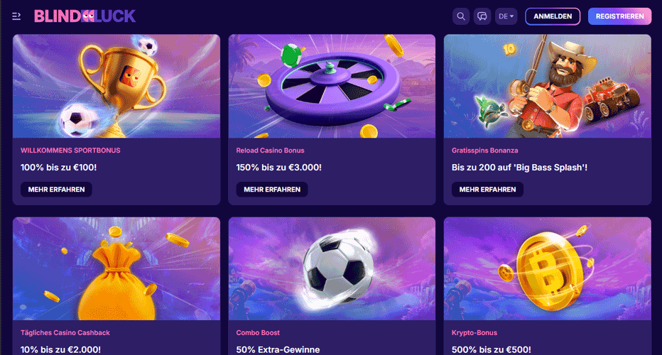This screenshot has width=662, height=355.
Task: Open the golden trophy sport bonus banner
Action: pos(116,86)
